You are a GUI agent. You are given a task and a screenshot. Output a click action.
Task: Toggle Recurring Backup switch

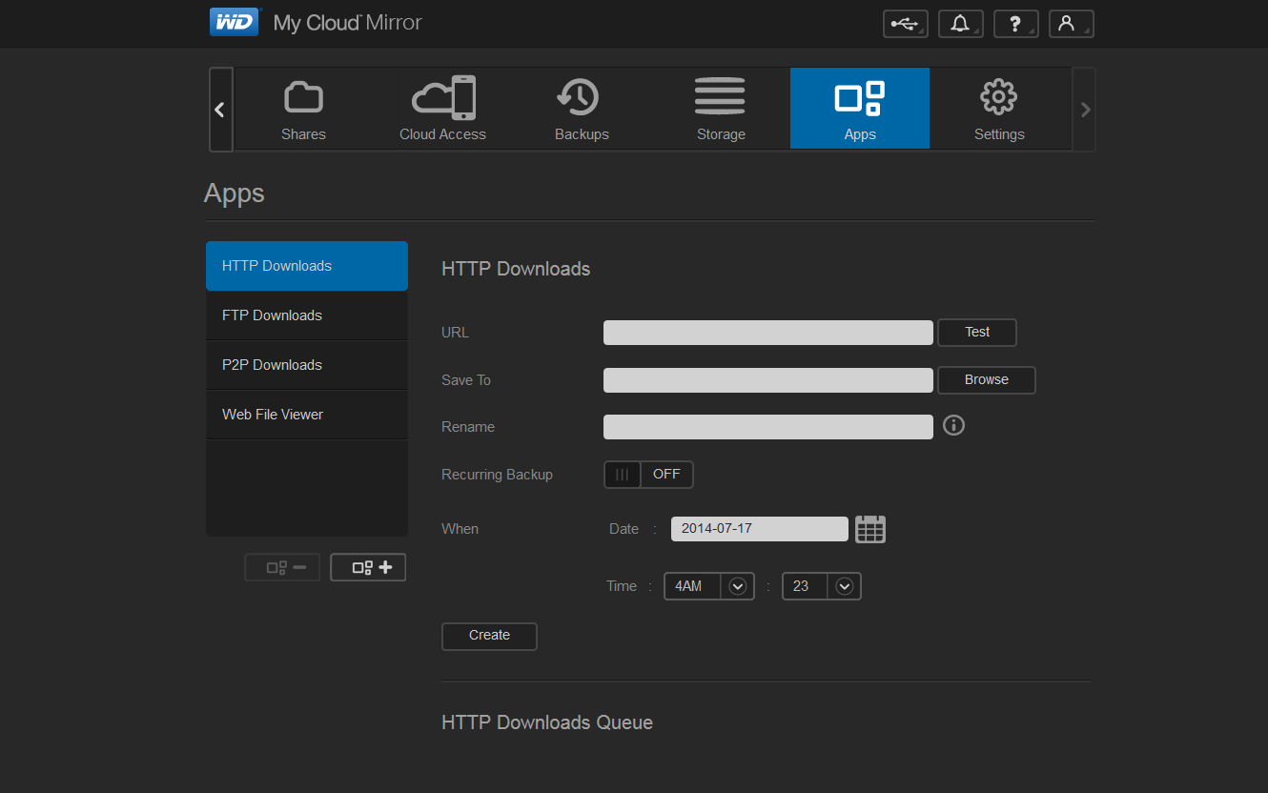(x=648, y=475)
